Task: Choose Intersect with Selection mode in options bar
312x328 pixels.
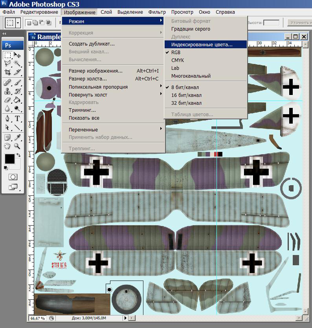Action: point(48,23)
